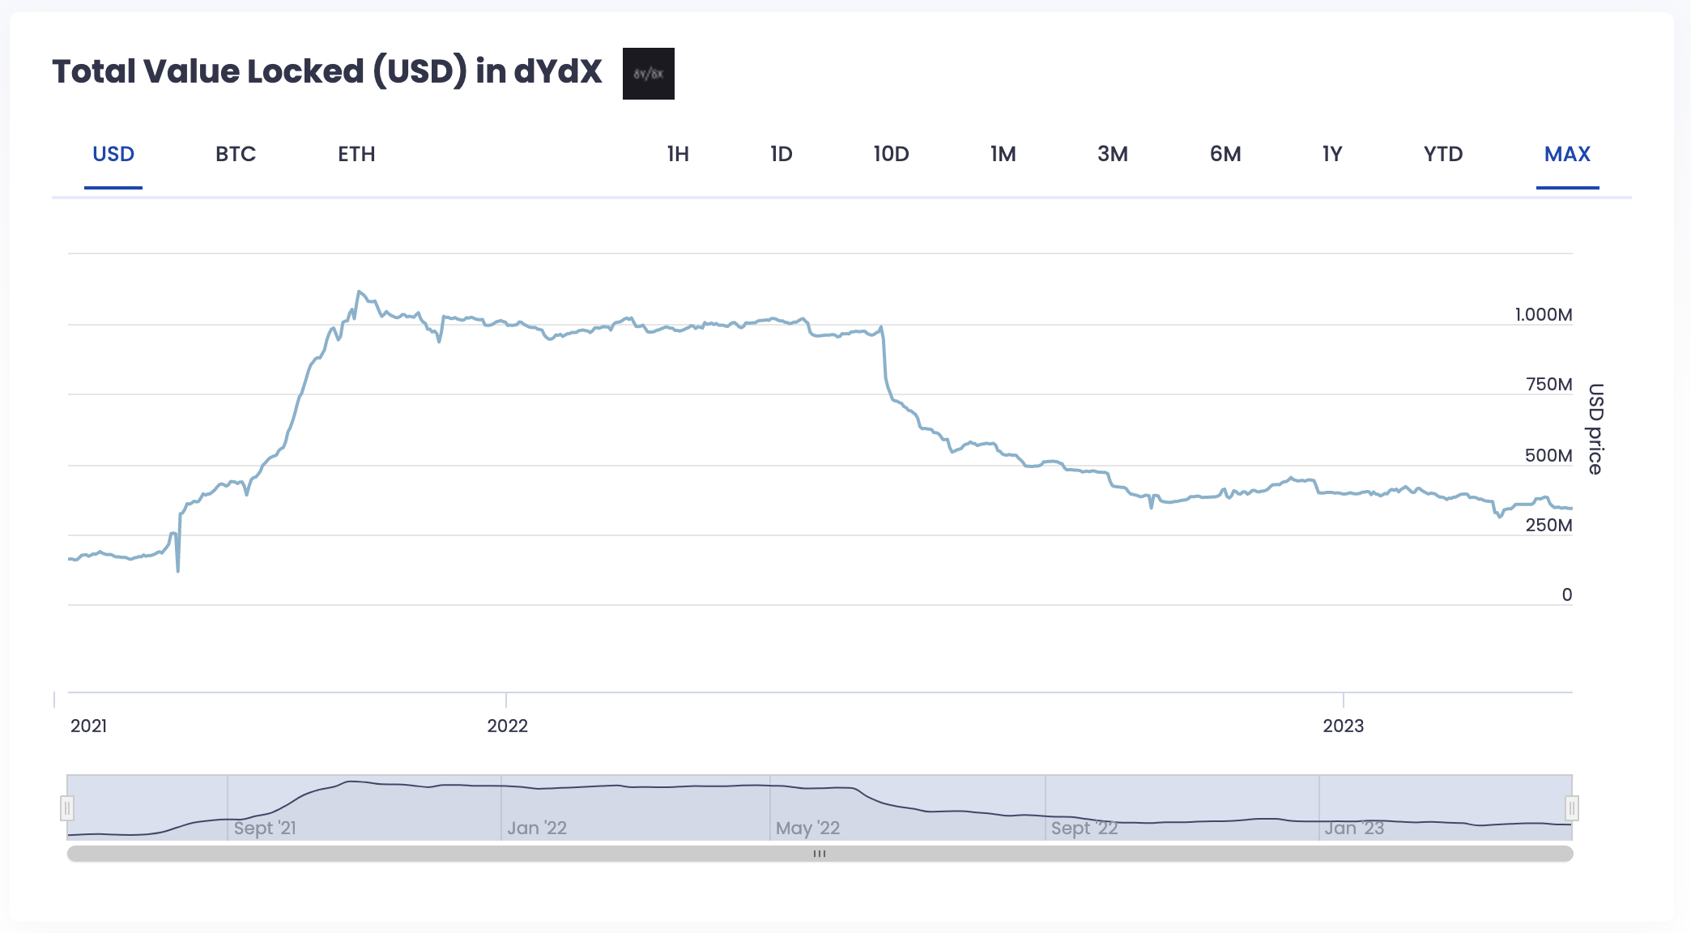
Task: Select the 10D time range
Action: pos(891,154)
